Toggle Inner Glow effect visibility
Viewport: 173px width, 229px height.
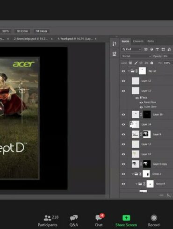point(141,102)
